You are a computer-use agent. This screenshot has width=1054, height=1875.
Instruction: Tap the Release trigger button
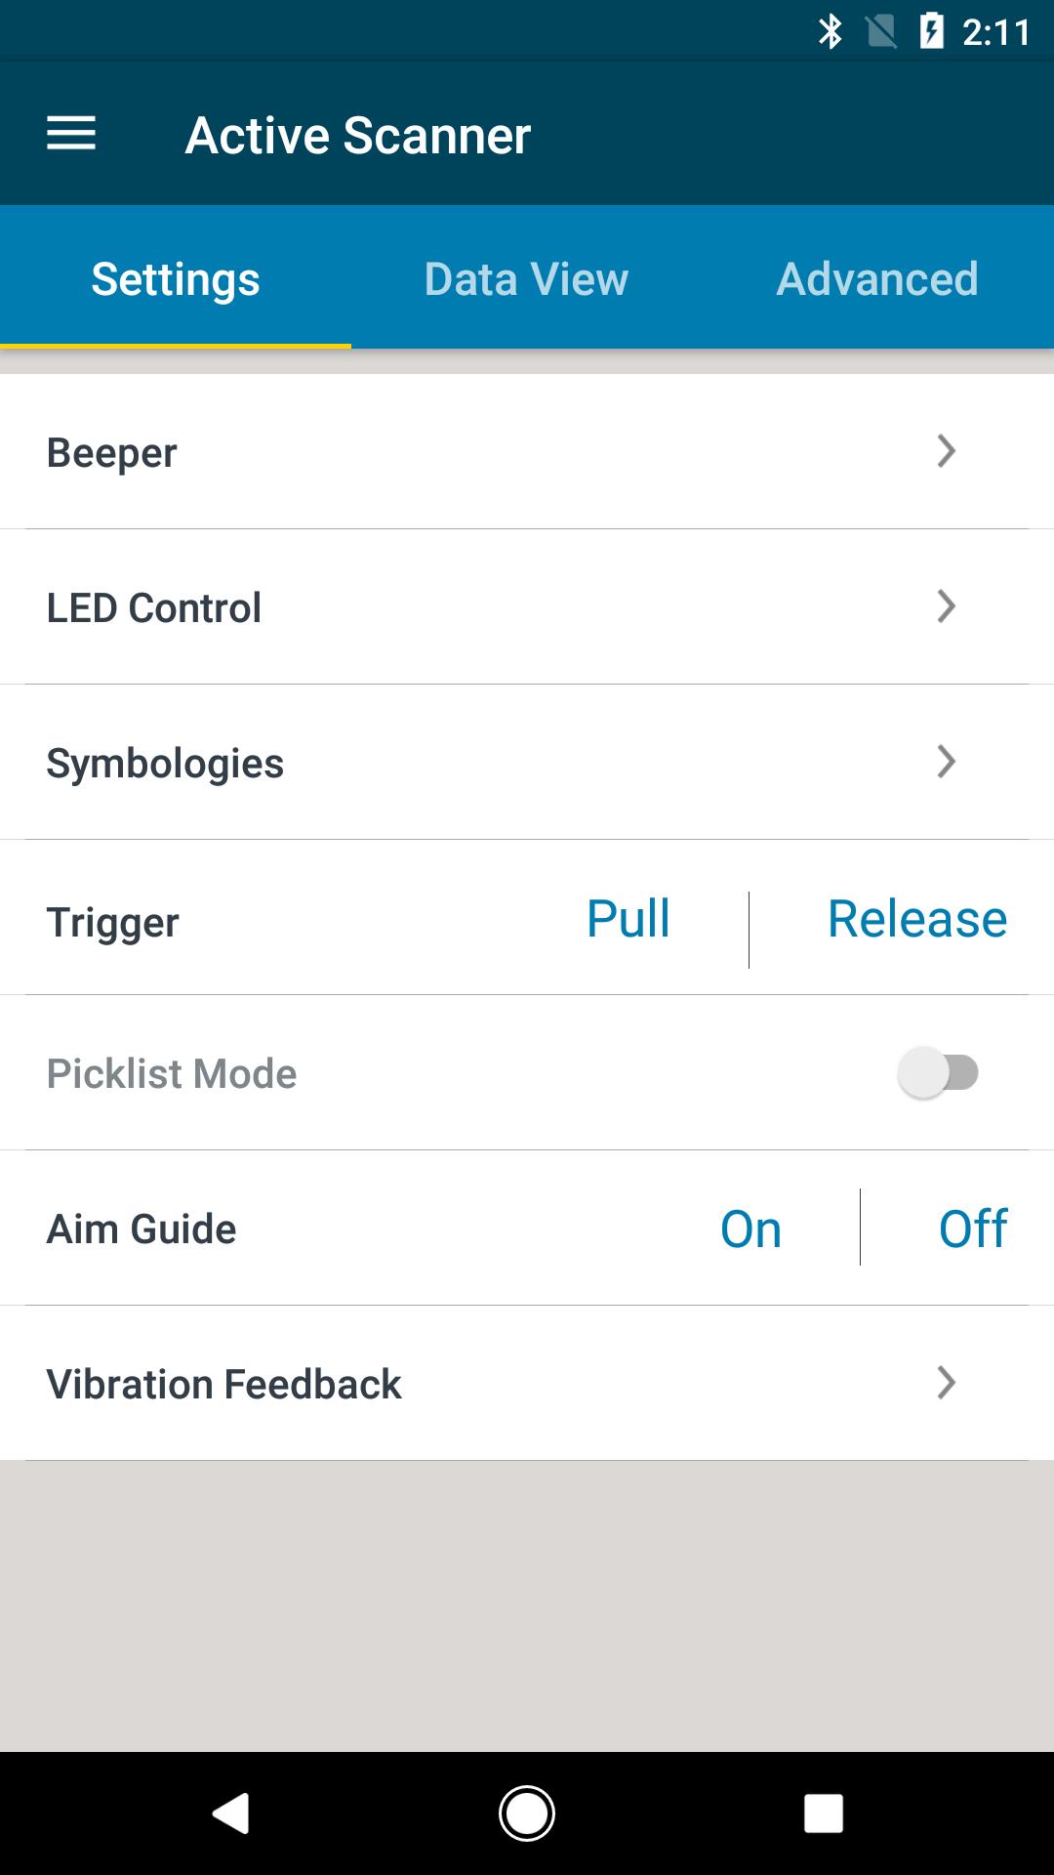(x=916, y=919)
